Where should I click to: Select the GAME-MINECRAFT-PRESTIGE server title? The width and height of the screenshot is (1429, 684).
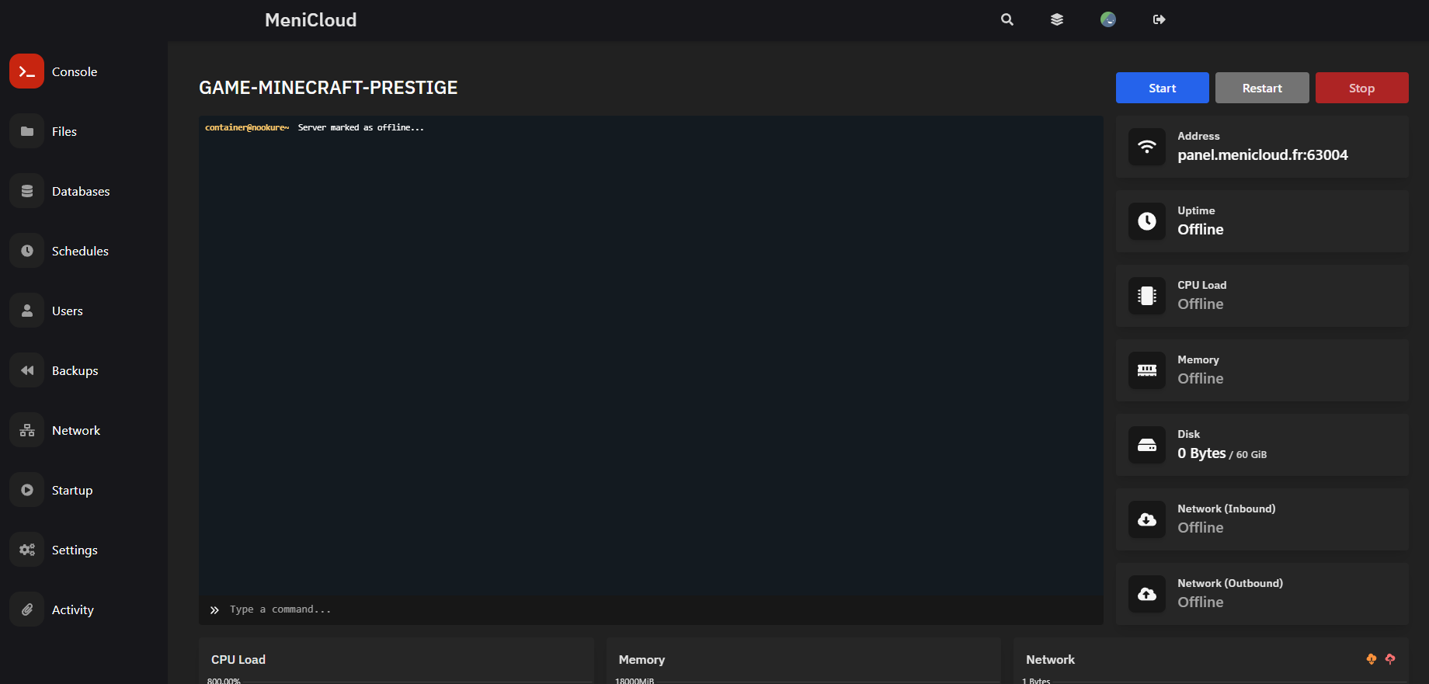click(x=329, y=88)
